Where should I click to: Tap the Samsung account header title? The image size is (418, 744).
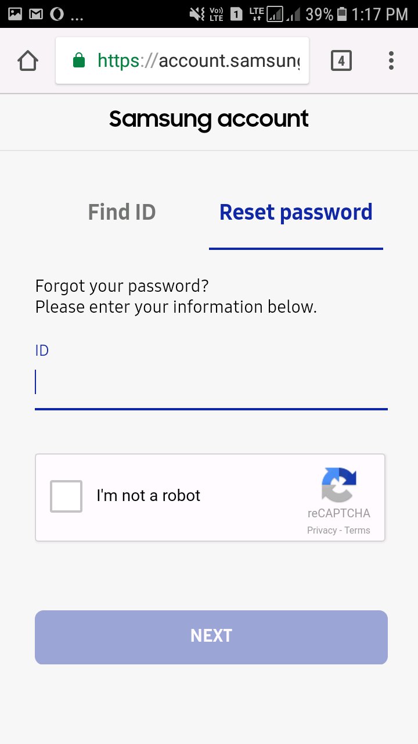(x=209, y=119)
